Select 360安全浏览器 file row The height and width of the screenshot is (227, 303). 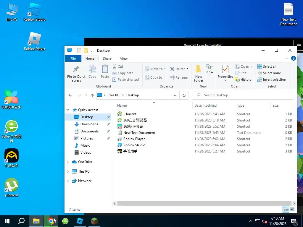[205, 120]
